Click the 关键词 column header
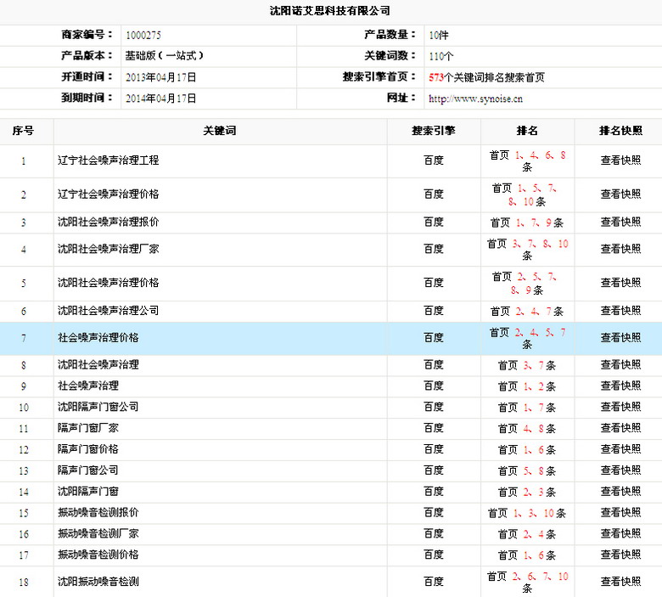The height and width of the screenshot is (597, 662). point(220,131)
